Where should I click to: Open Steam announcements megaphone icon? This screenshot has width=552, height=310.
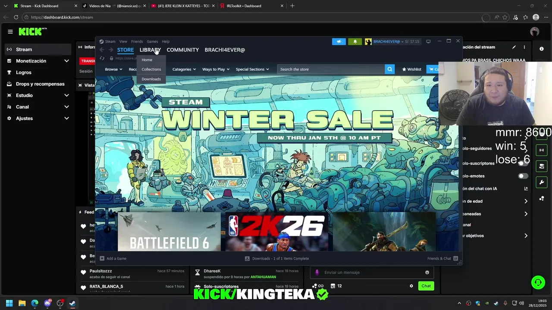click(x=339, y=42)
